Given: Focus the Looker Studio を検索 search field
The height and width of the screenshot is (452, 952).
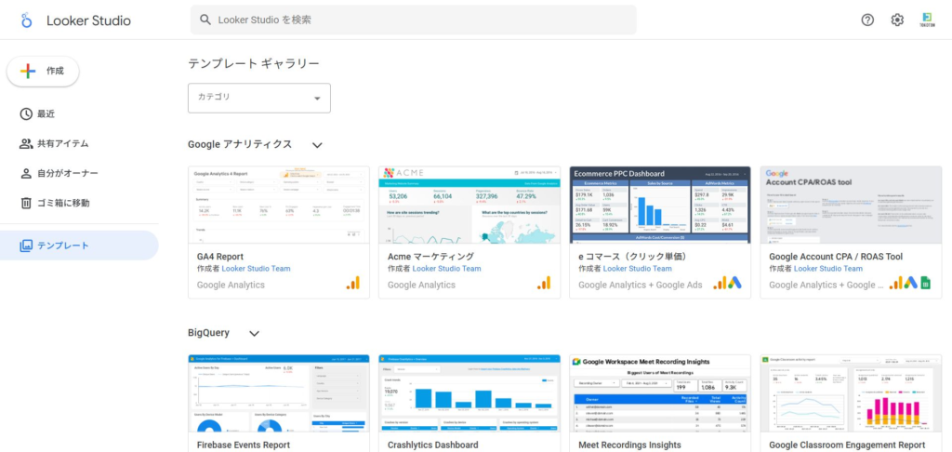Looking at the screenshot, I should pos(418,20).
